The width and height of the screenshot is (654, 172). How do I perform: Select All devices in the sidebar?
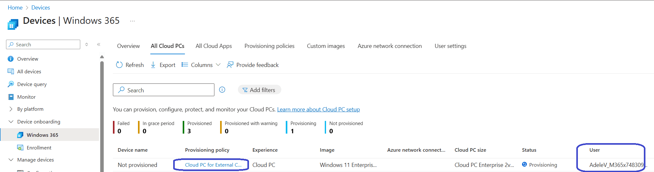click(x=29, y=71)
